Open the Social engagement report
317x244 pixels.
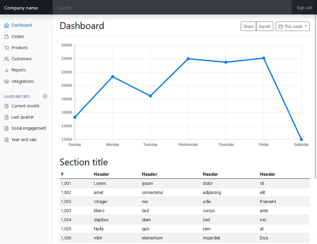click(29, 128)
